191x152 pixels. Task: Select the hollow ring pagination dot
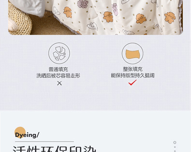175,142
